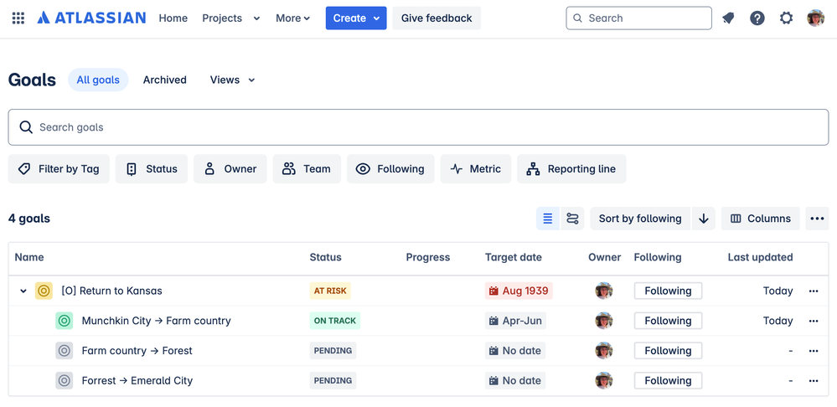
Task: Go to Home in top navigation
Action: tap(173, 18)
